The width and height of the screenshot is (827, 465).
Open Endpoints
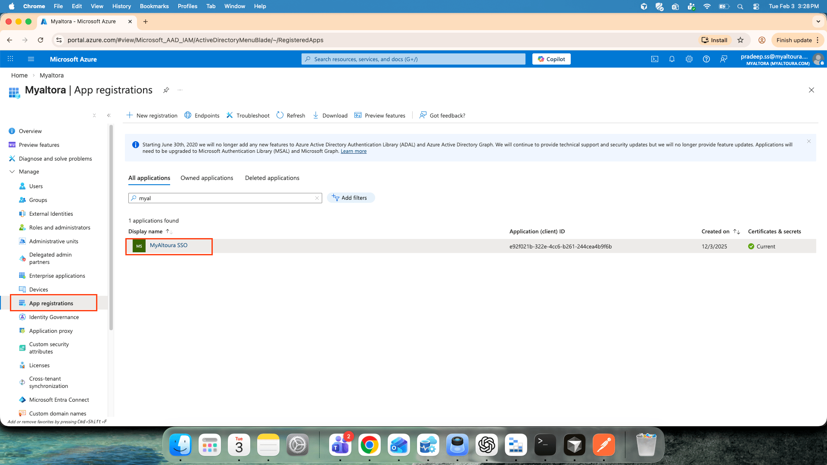point(202,115)
